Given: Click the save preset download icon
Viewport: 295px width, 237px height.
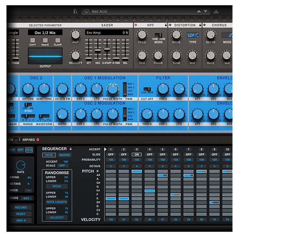Looking at the screenshot, I should pos(216,11).
